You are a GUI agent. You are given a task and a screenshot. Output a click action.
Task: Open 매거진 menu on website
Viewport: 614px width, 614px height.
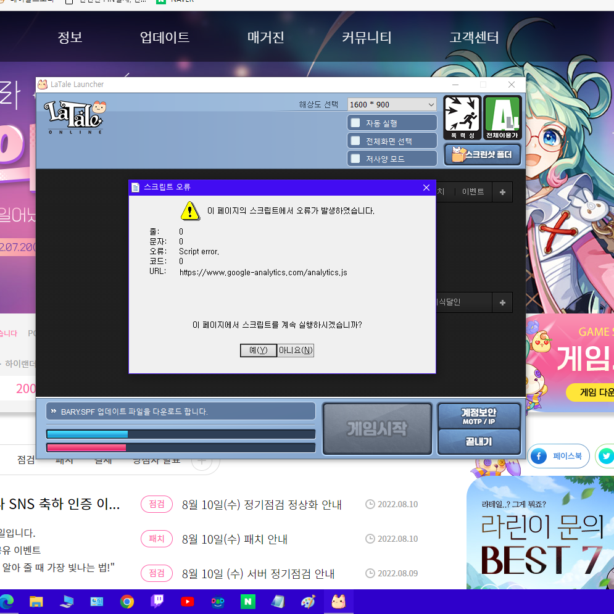pos(265,38)
